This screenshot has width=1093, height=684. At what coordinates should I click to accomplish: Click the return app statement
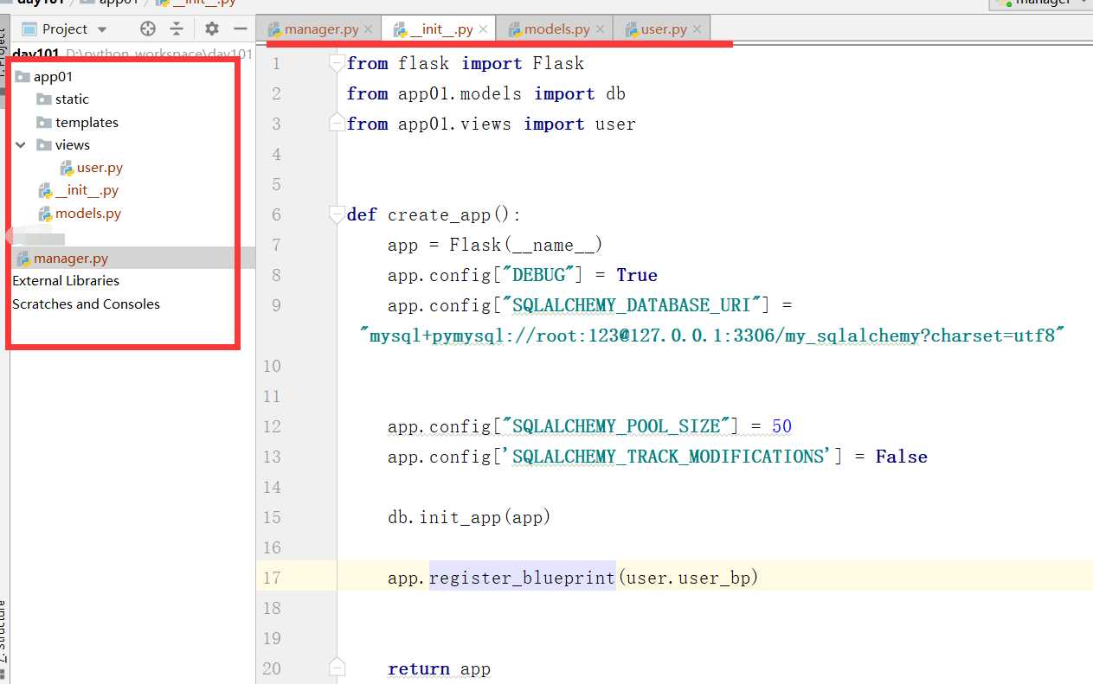point(439,668)
